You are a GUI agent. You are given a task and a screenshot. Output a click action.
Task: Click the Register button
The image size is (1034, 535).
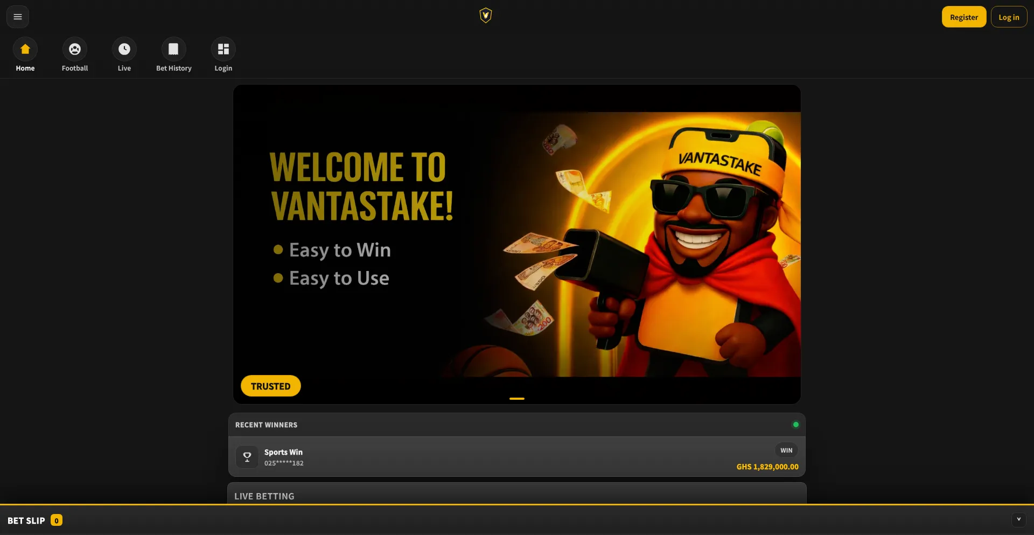click(963, 17)
